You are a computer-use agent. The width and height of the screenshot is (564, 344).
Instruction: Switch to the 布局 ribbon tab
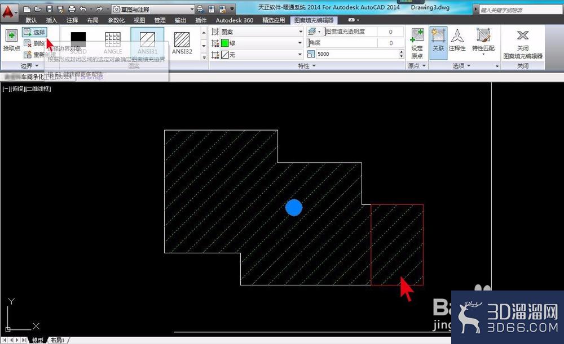click(92, 20)
